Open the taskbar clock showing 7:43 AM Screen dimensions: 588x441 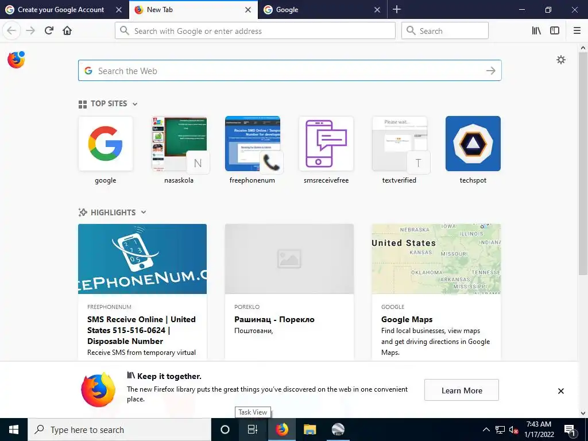click(539, 430)
